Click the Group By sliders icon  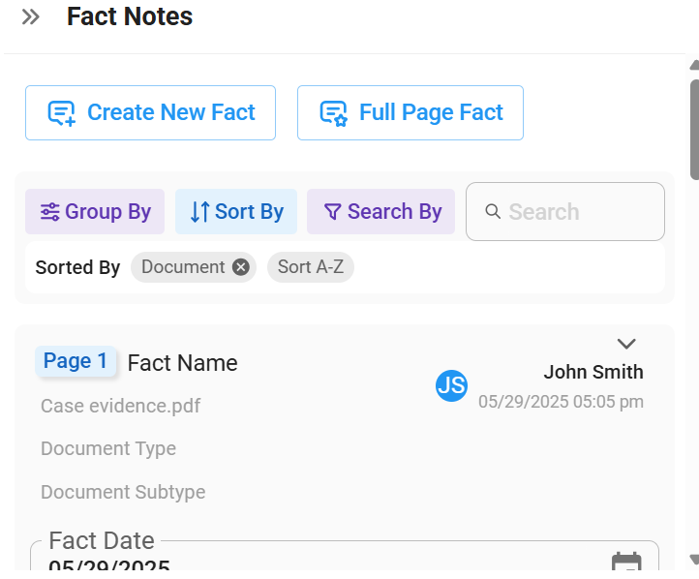49,212
